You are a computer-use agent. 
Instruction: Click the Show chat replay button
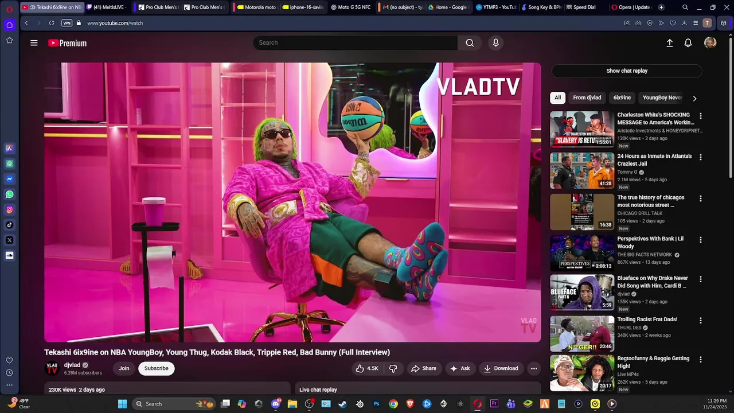pyautogui.click(x=627, y=71)
